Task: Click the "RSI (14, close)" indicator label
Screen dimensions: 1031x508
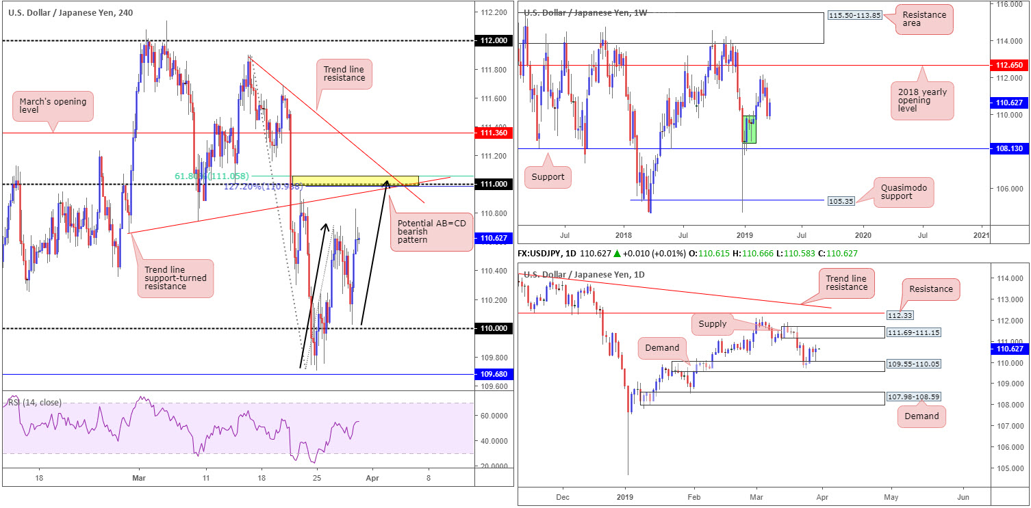Action: click(34, 402)
